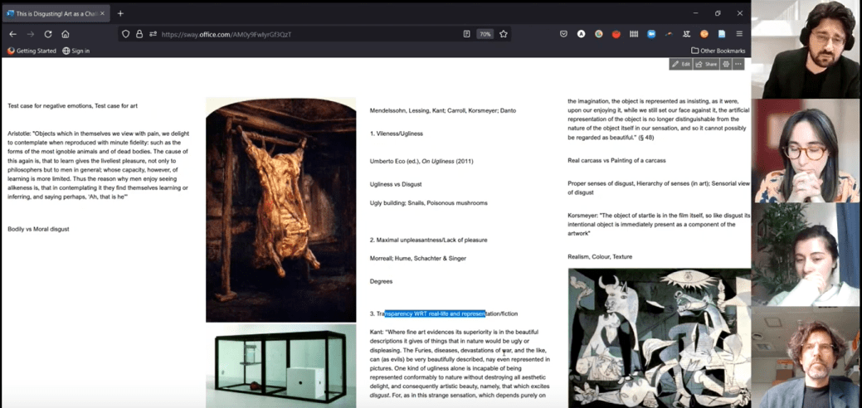Open a new tab with plus button
The height and width of the screenshot is (408, 862).
coord(120,13)
